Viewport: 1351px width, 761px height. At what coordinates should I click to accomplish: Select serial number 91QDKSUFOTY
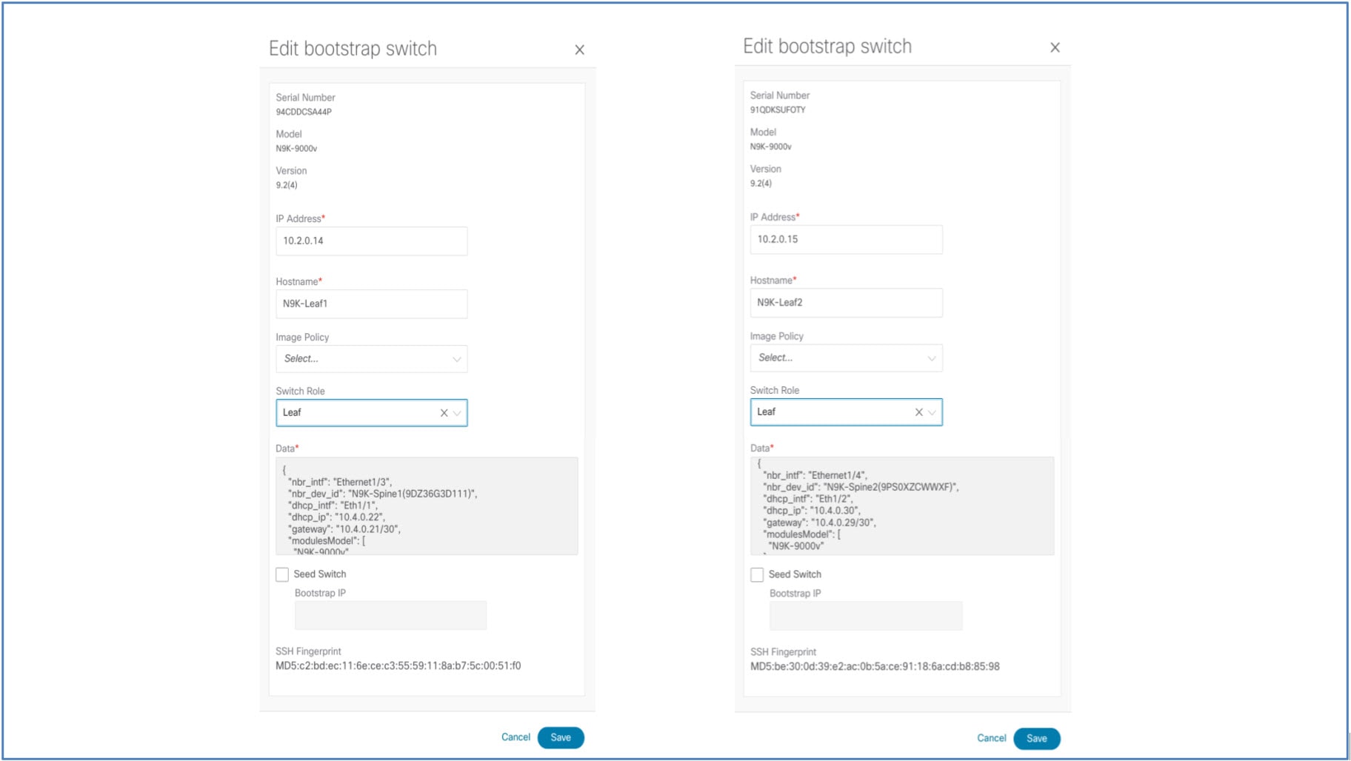[778, 110]
